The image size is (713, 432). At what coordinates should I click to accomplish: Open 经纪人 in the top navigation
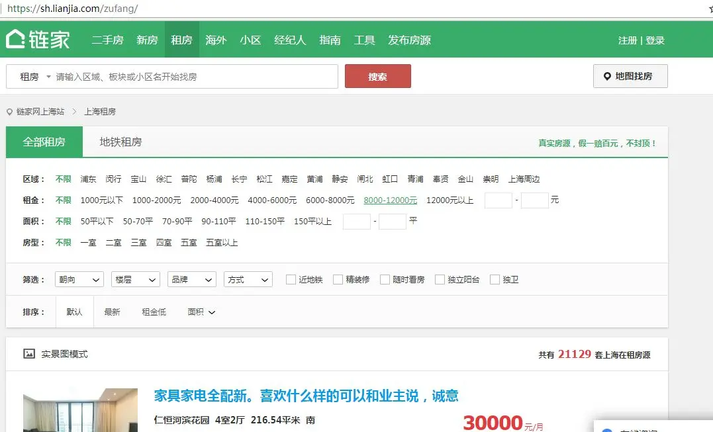tap(290, 40)
